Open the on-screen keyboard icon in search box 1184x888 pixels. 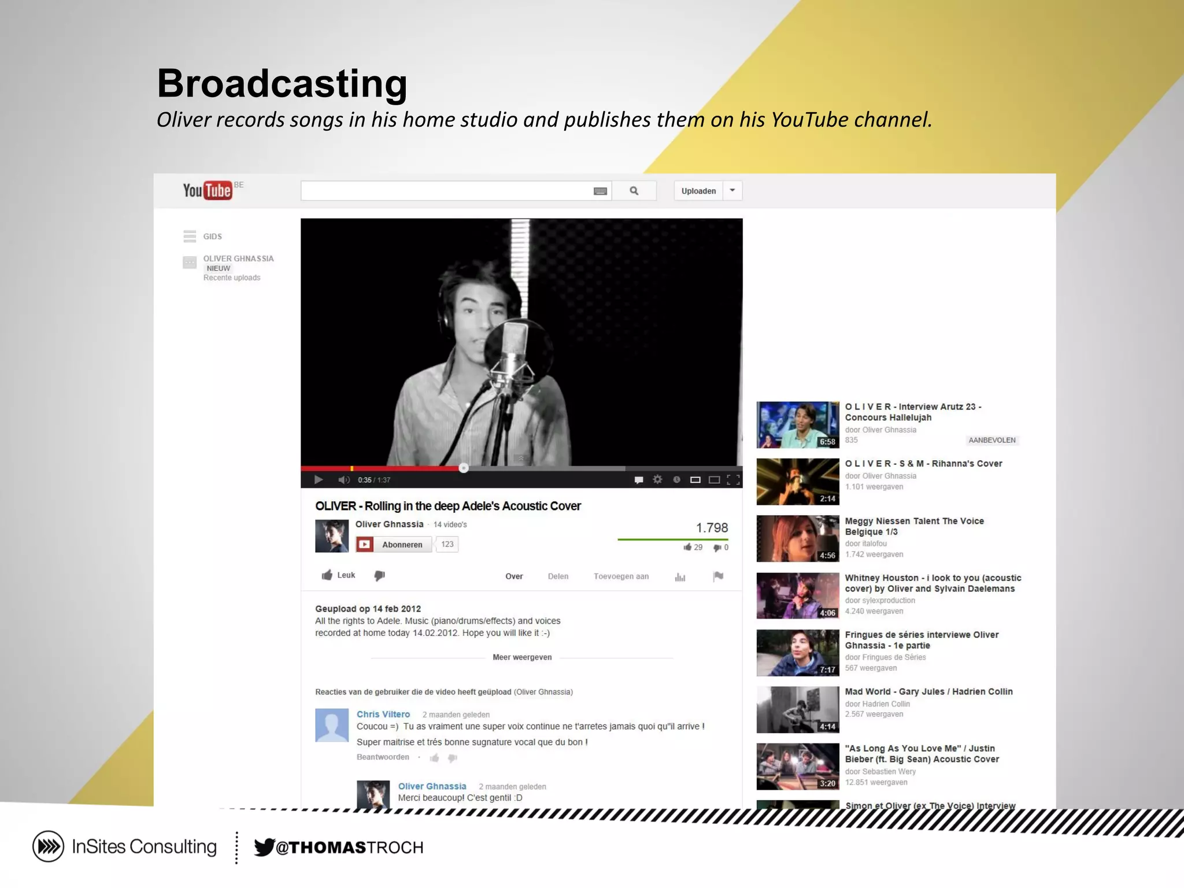click(600, 191)
